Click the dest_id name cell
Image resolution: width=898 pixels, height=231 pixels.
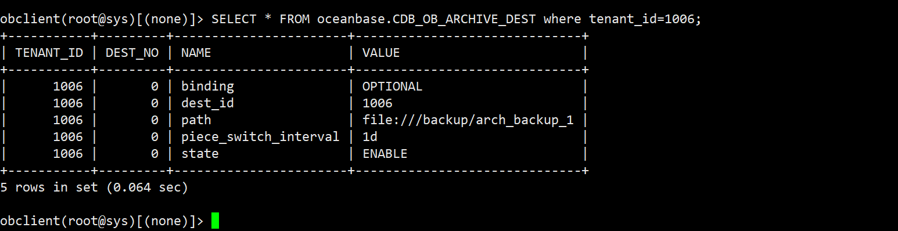(x=207, y=103)
